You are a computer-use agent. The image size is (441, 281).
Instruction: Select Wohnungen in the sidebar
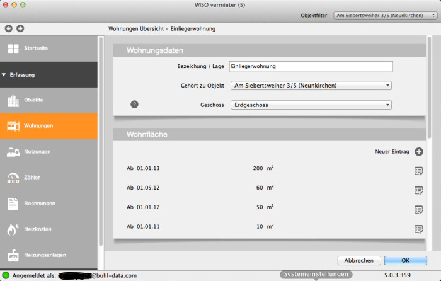tap(49, 126)
